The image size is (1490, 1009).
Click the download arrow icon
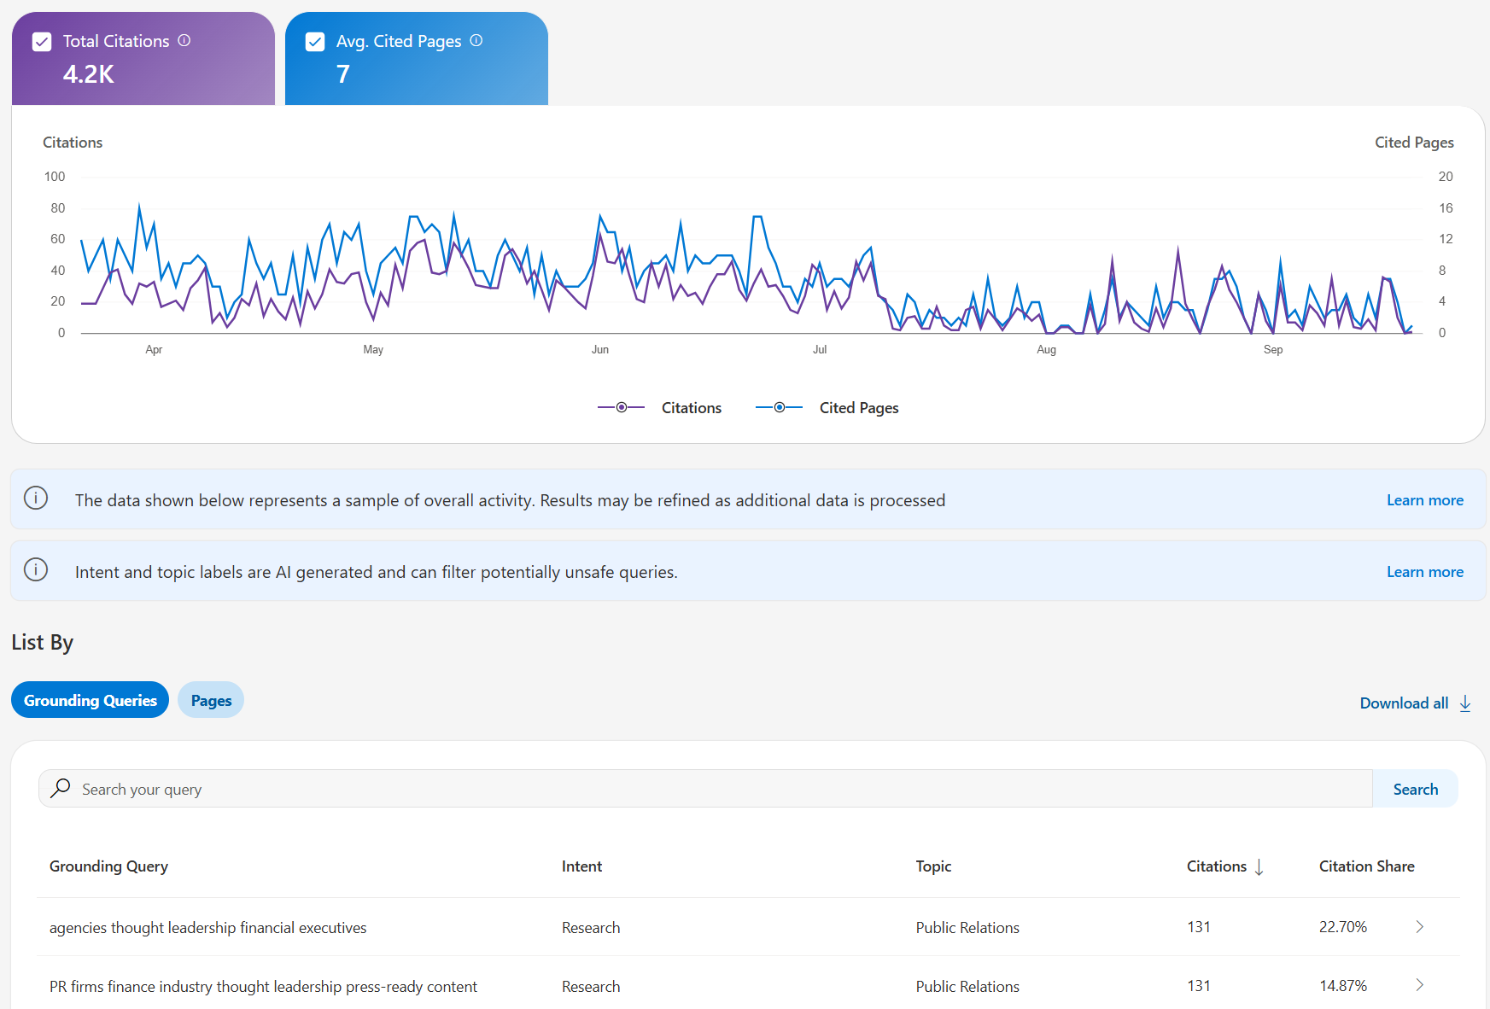click(1465, 703)
